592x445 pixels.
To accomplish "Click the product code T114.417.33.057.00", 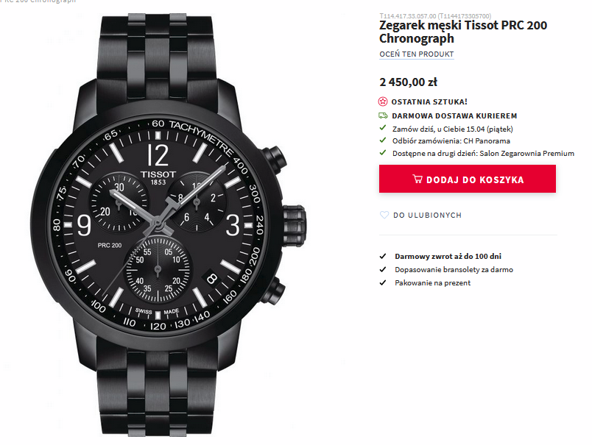I will click(408, 16).
